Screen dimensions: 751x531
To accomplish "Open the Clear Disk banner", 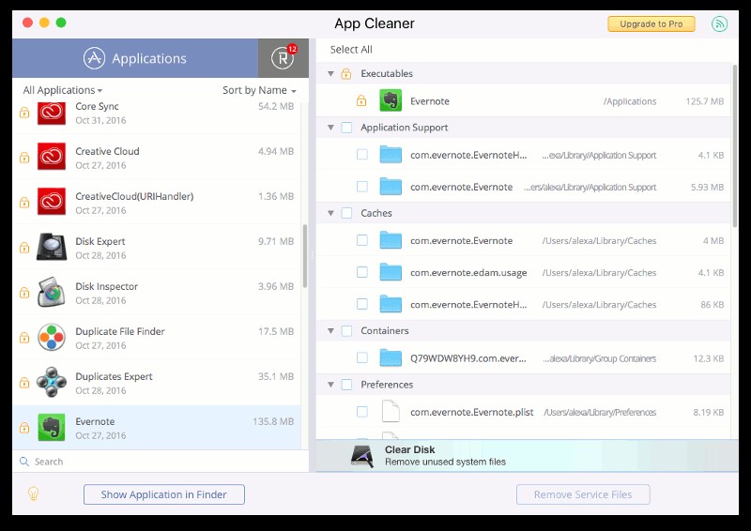I will 527,456.
